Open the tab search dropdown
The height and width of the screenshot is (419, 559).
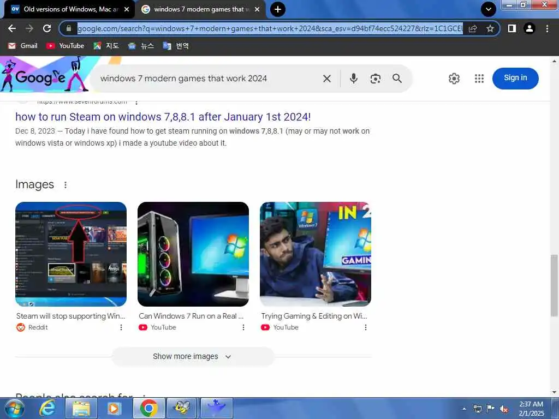point(489,9)
